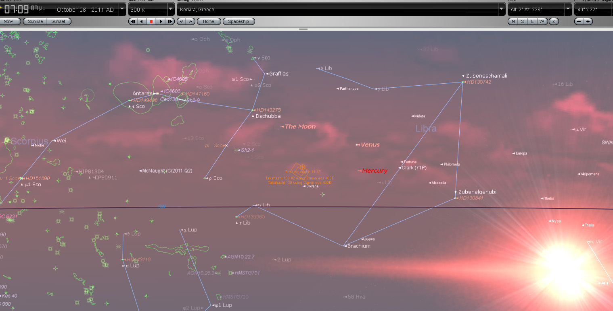
Task: Click the zoom in plus button
Action: pos(588,21)
